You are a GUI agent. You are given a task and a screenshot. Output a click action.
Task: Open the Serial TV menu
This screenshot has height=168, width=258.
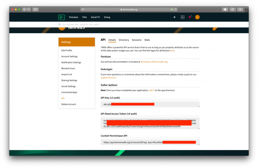point(95,17)
